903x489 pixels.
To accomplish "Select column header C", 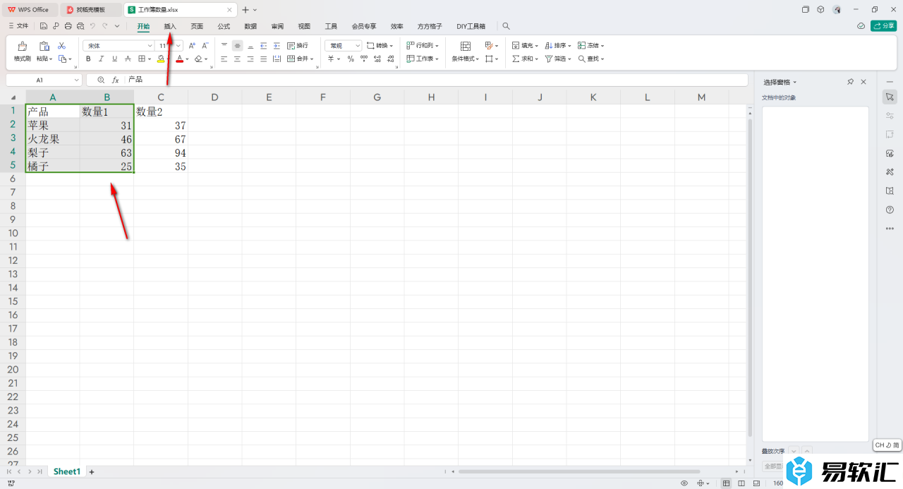I will (161, 97).
